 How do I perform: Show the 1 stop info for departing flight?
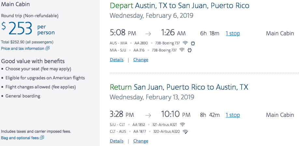point(233,34)
